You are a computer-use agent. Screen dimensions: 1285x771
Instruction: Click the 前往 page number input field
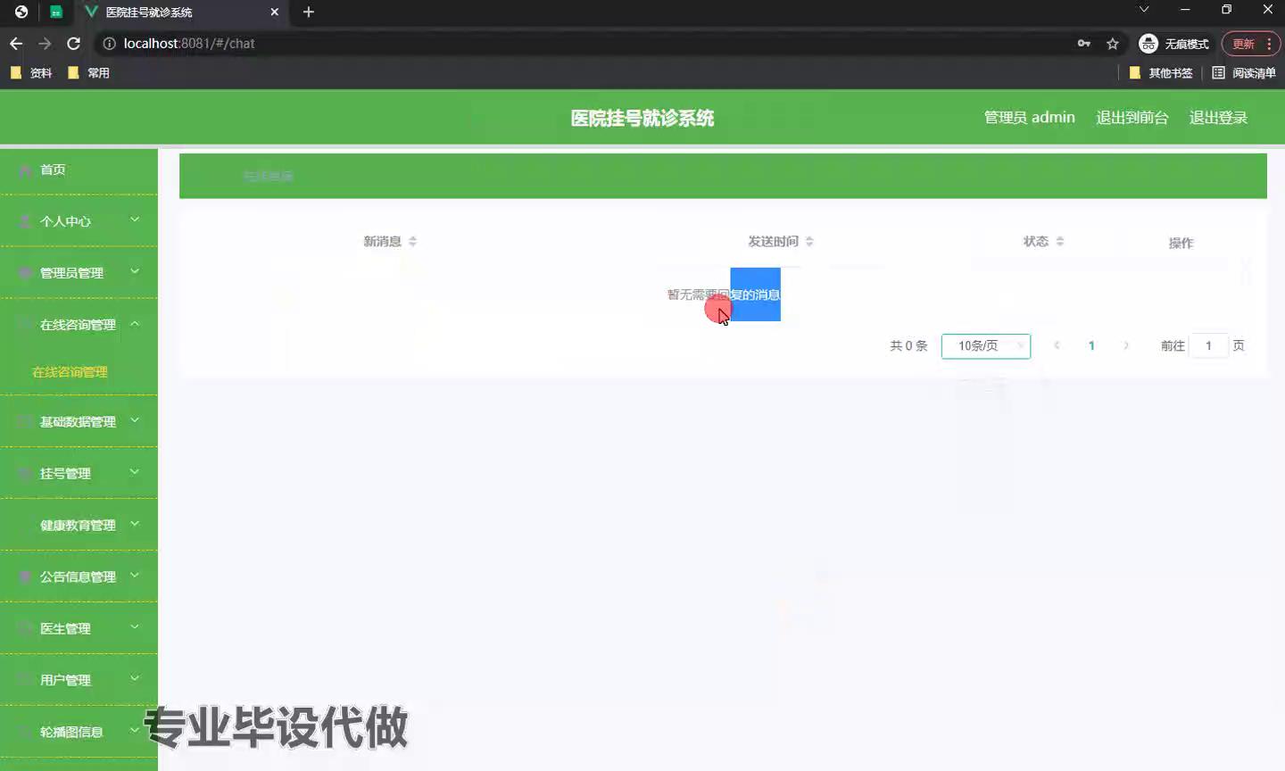coord(1209,346)
